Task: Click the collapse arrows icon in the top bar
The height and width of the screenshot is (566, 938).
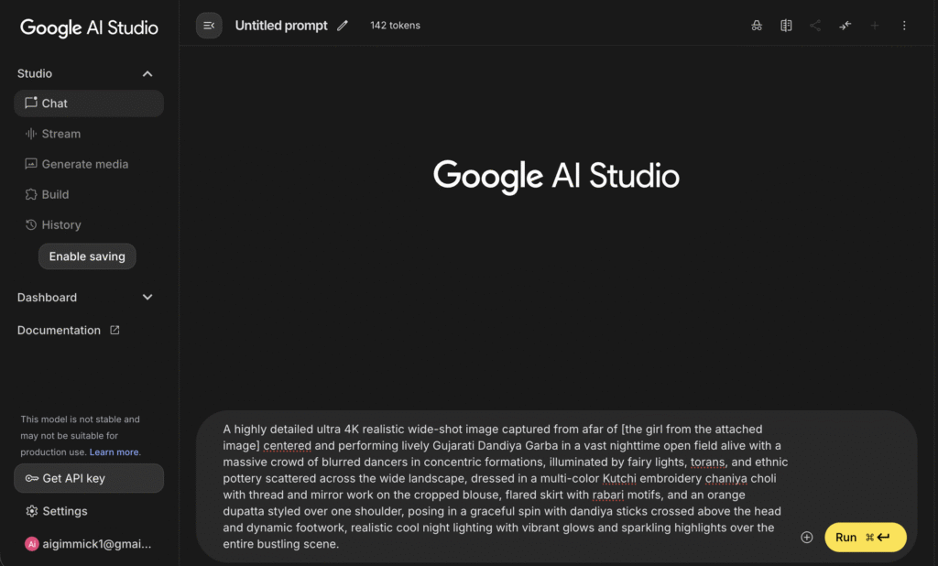Action: [845, 26]
